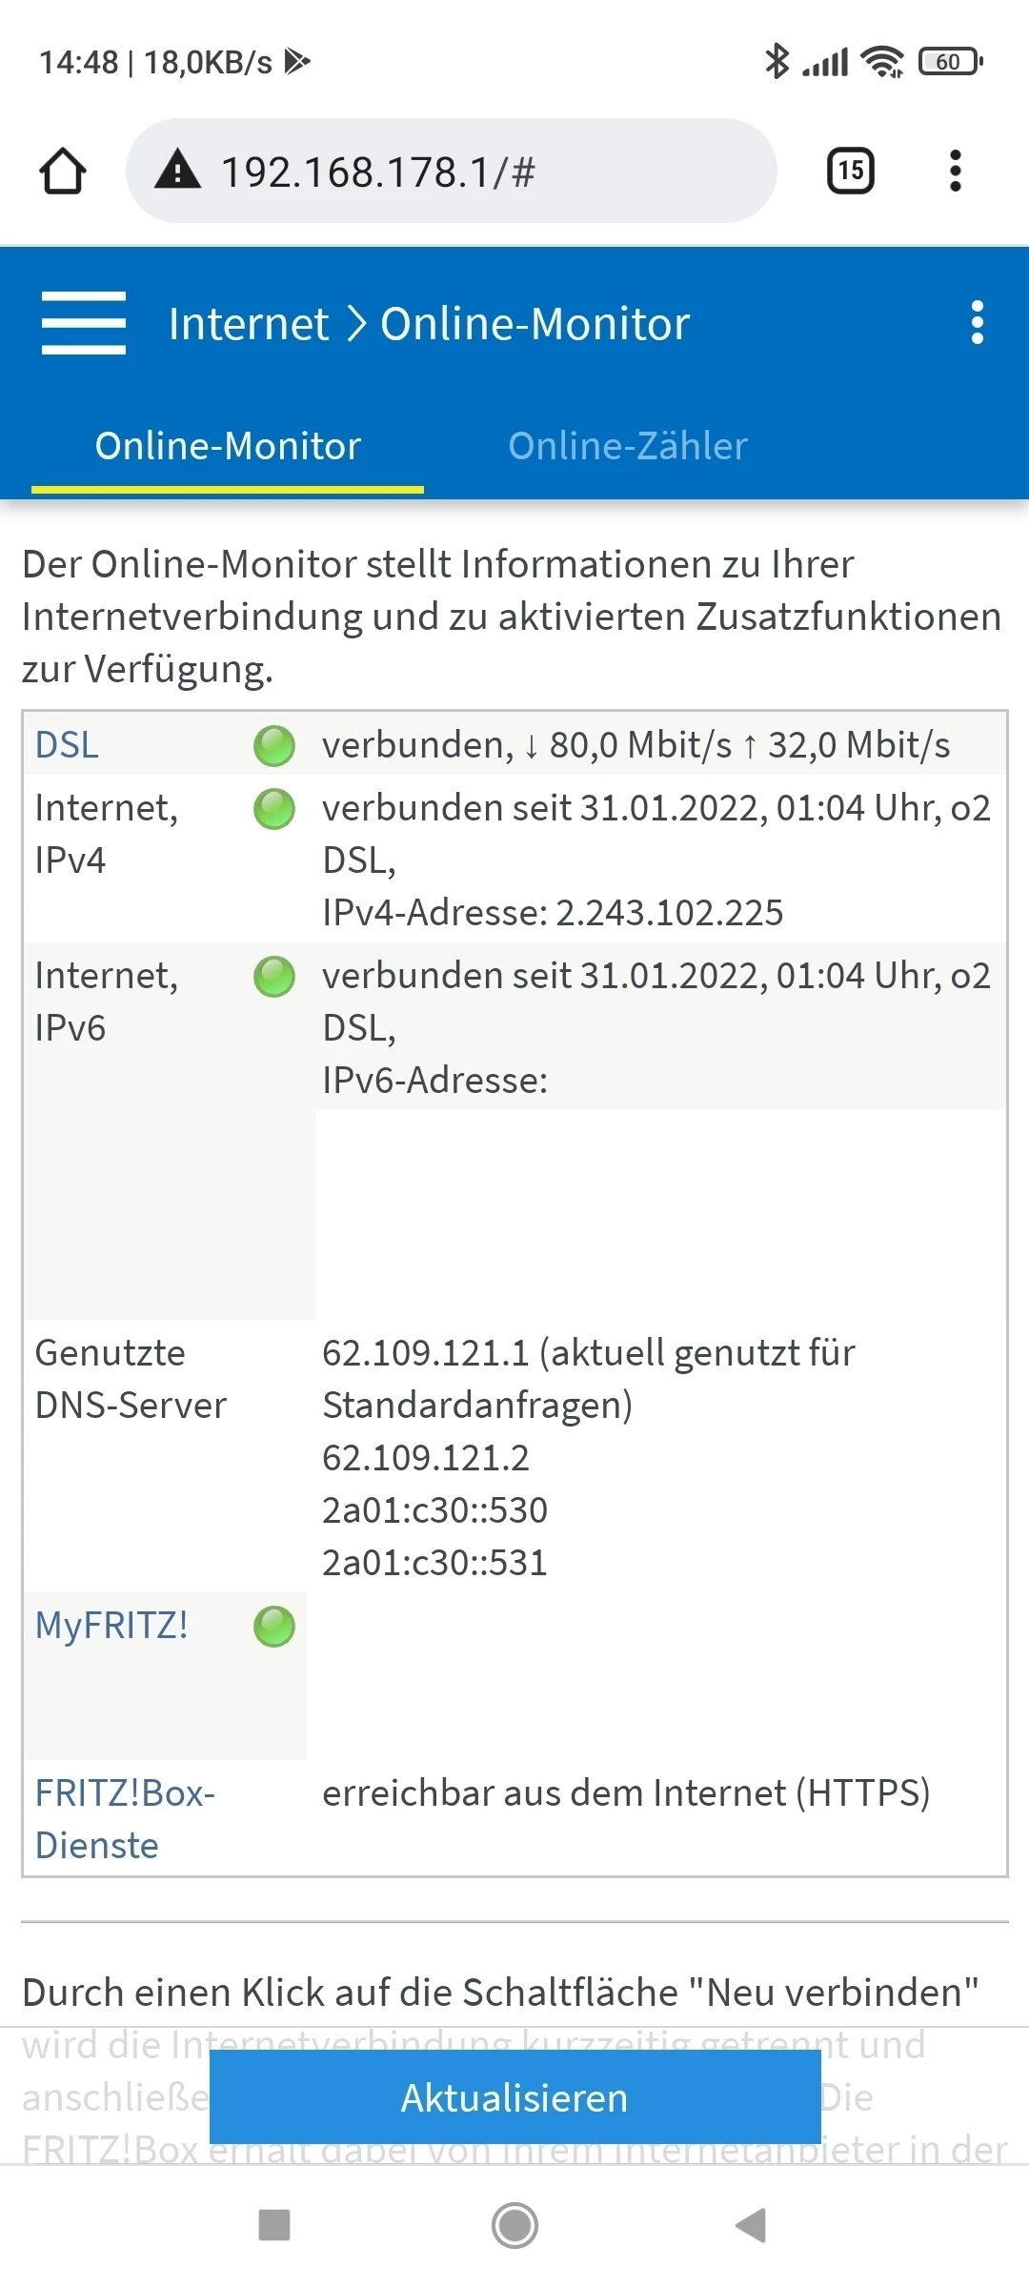
Task: Open the browser tab switcher showing 15
Action: [x=850, y=172]
